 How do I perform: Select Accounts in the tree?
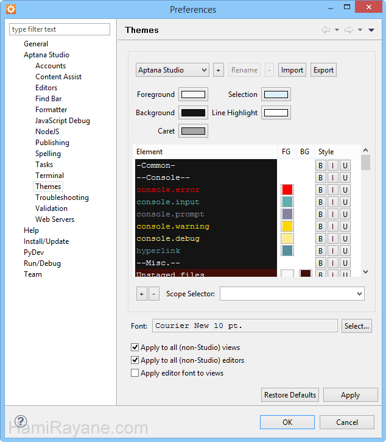[51, 66]
